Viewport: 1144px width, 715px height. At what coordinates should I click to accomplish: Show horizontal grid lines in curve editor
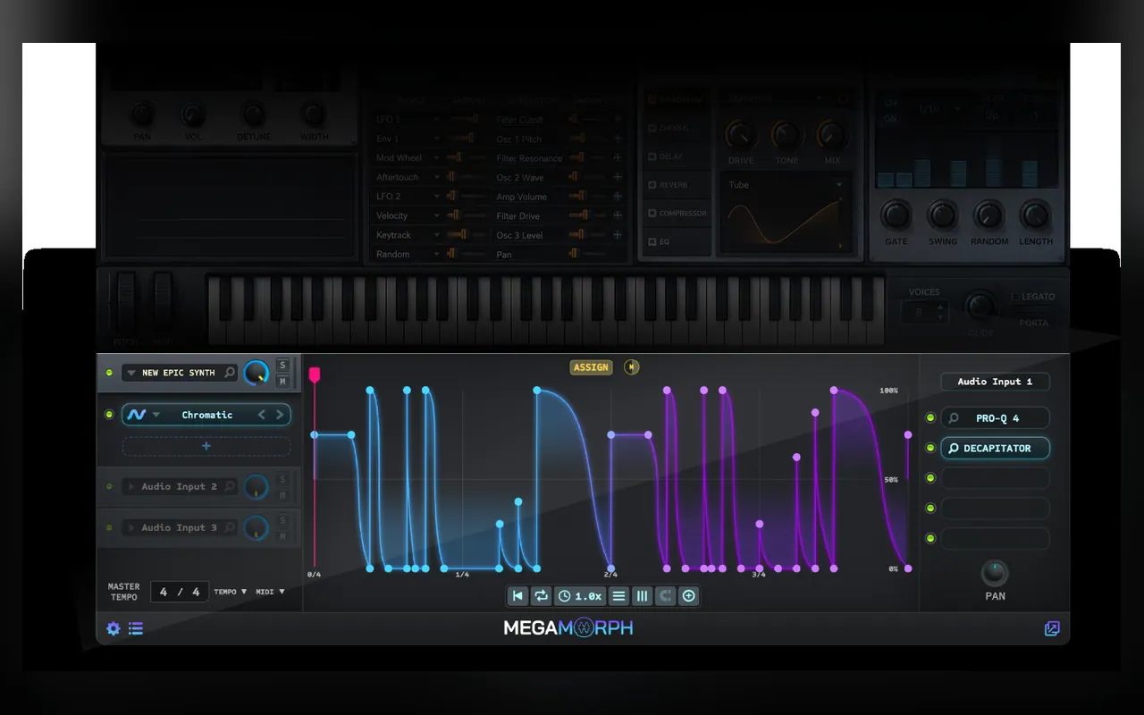(618, 596)
